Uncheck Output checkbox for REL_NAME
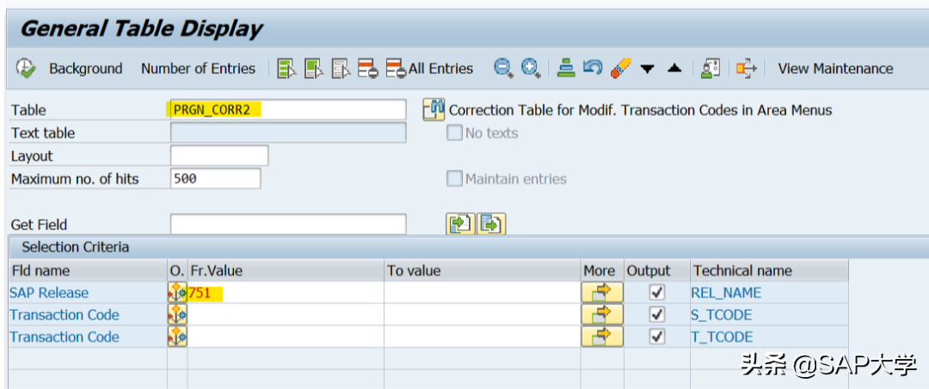 click(x=656, y=292)
